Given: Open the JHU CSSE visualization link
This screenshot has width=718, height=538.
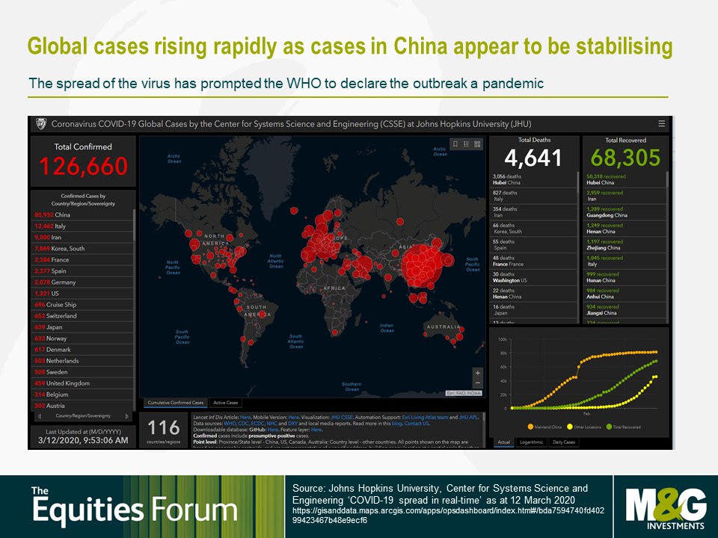Looking at the screenshot, I should pos(342,417).
